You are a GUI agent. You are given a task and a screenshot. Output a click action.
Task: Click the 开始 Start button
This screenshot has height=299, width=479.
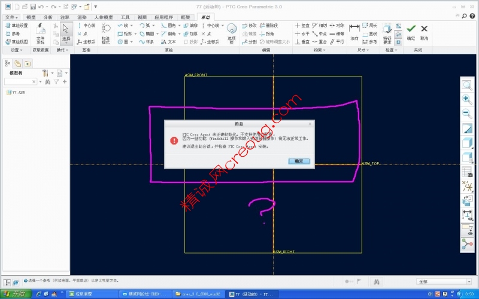tap(16, 294)
